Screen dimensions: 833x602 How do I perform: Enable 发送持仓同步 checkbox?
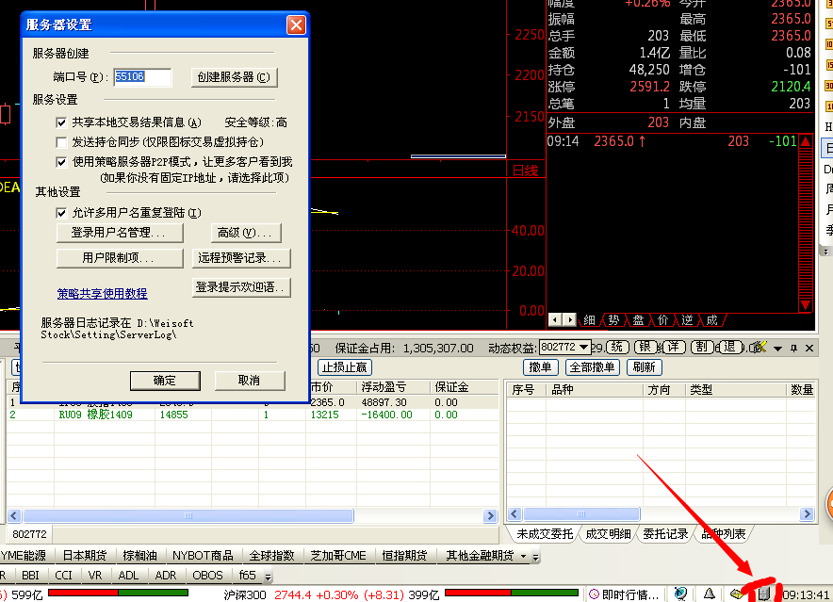point(61,142)
